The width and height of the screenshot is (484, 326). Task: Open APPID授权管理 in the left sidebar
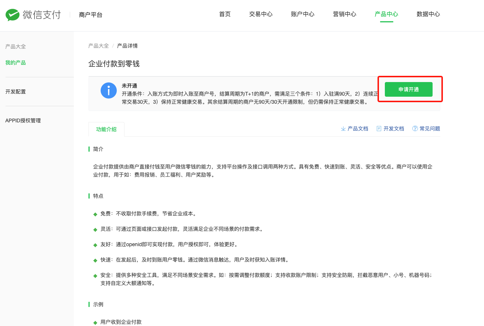23,121
